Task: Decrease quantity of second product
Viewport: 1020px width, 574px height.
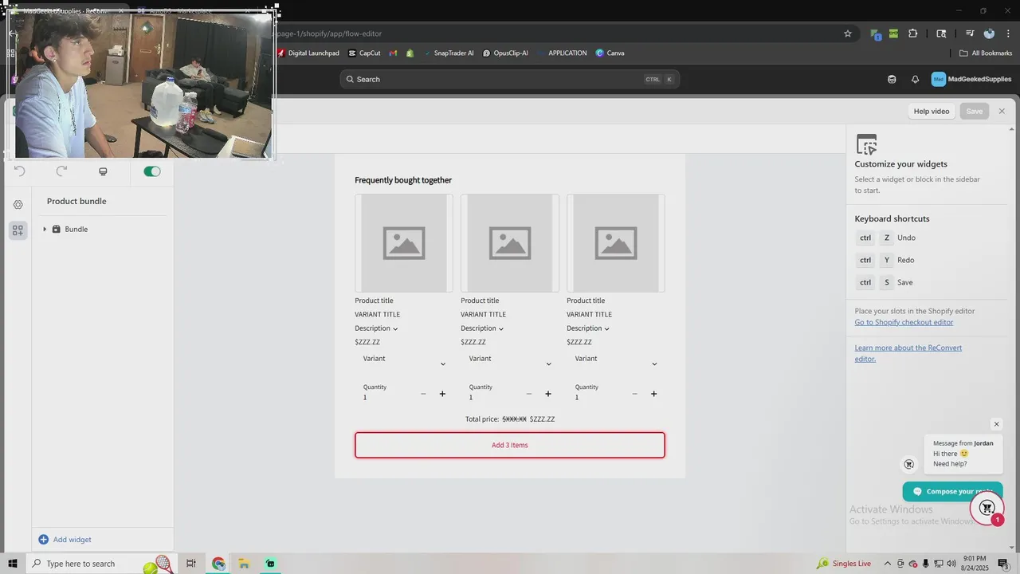Action: (x=528, y=394)
